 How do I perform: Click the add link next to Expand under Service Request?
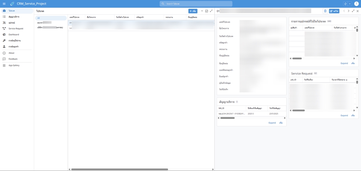pyautogui.click(x=353, y=115)
